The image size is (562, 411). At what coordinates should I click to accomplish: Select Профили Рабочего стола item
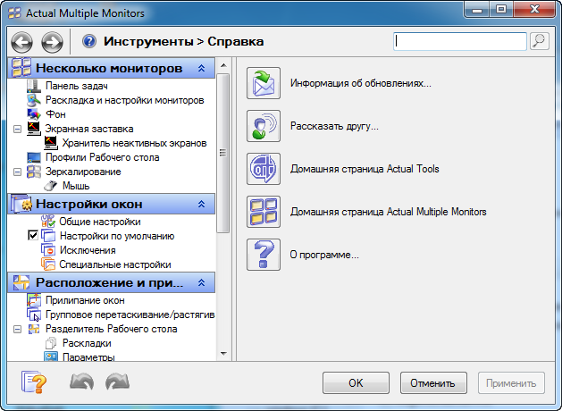point(102,157)
